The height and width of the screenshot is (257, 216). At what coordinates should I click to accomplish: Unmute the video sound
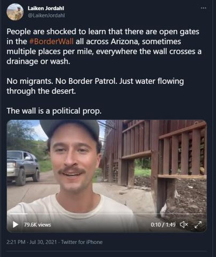tap(184, 224)
